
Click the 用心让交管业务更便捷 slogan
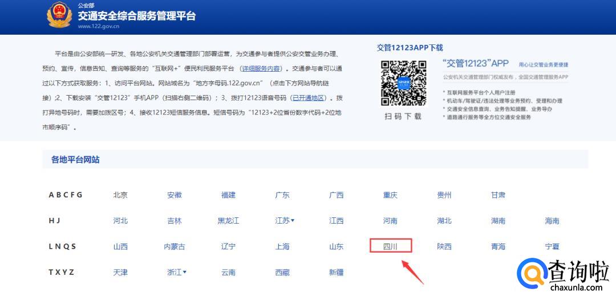tap(544, 65)
